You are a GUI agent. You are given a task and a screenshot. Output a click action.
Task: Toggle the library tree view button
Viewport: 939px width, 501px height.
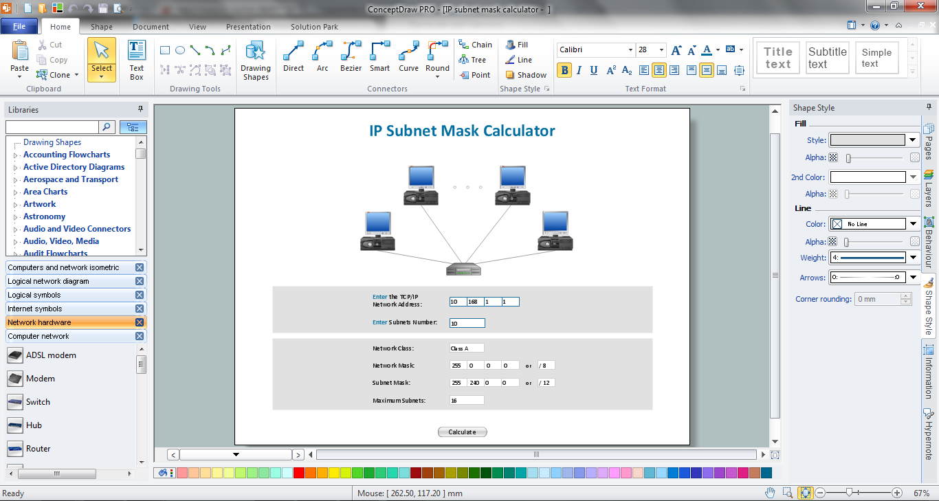133,127
